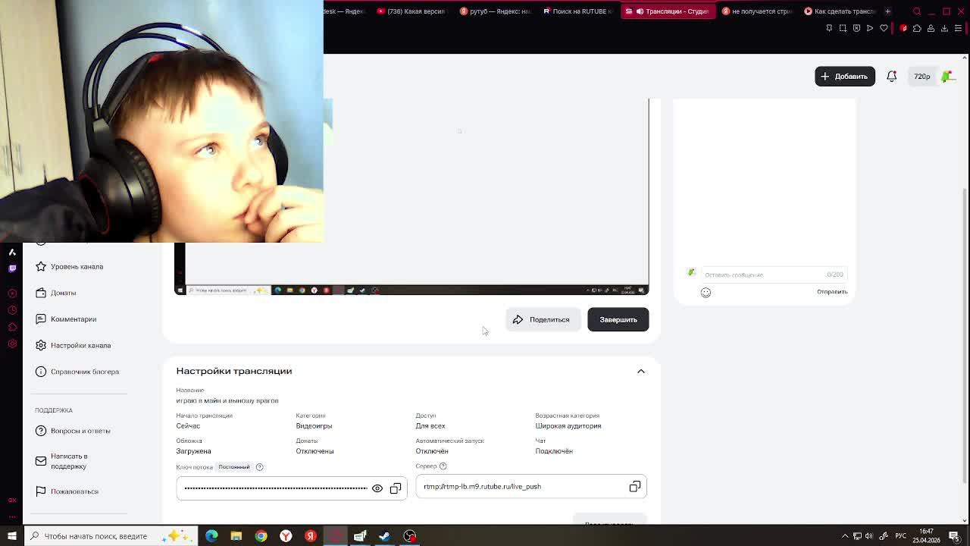
Task: Open OBS Studio from taskbar
Action: coord(410,536)
